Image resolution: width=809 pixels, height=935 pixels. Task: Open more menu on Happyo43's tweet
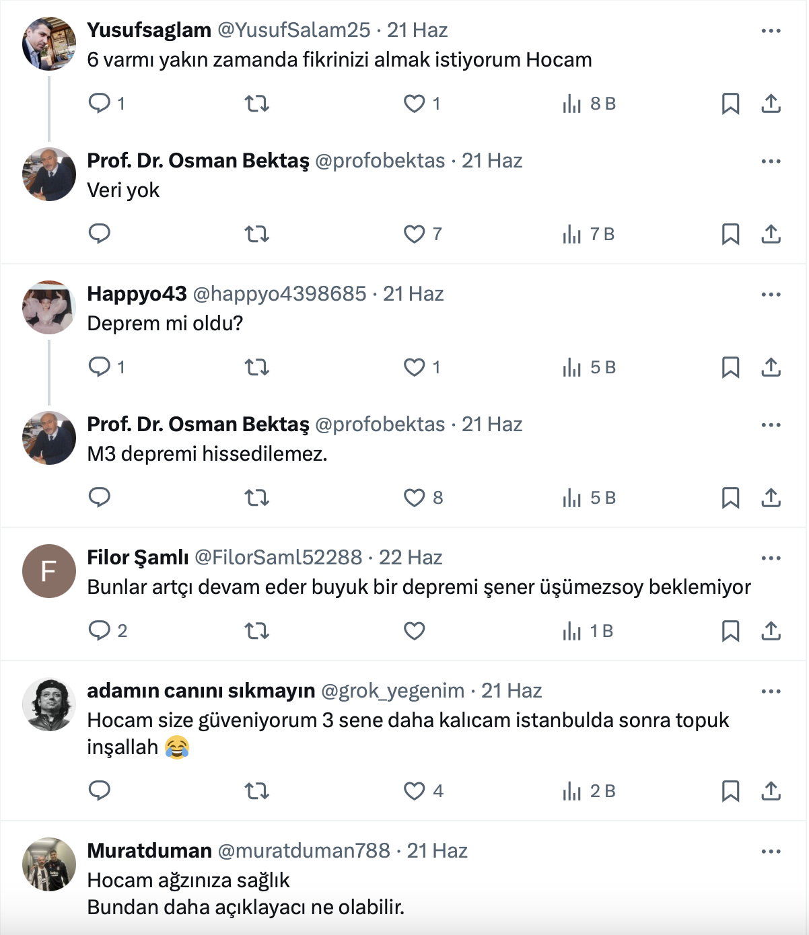coord(771,295)
